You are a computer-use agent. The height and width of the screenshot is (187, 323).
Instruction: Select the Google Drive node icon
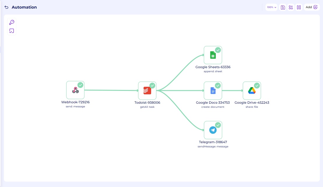[x=252, y=91]
